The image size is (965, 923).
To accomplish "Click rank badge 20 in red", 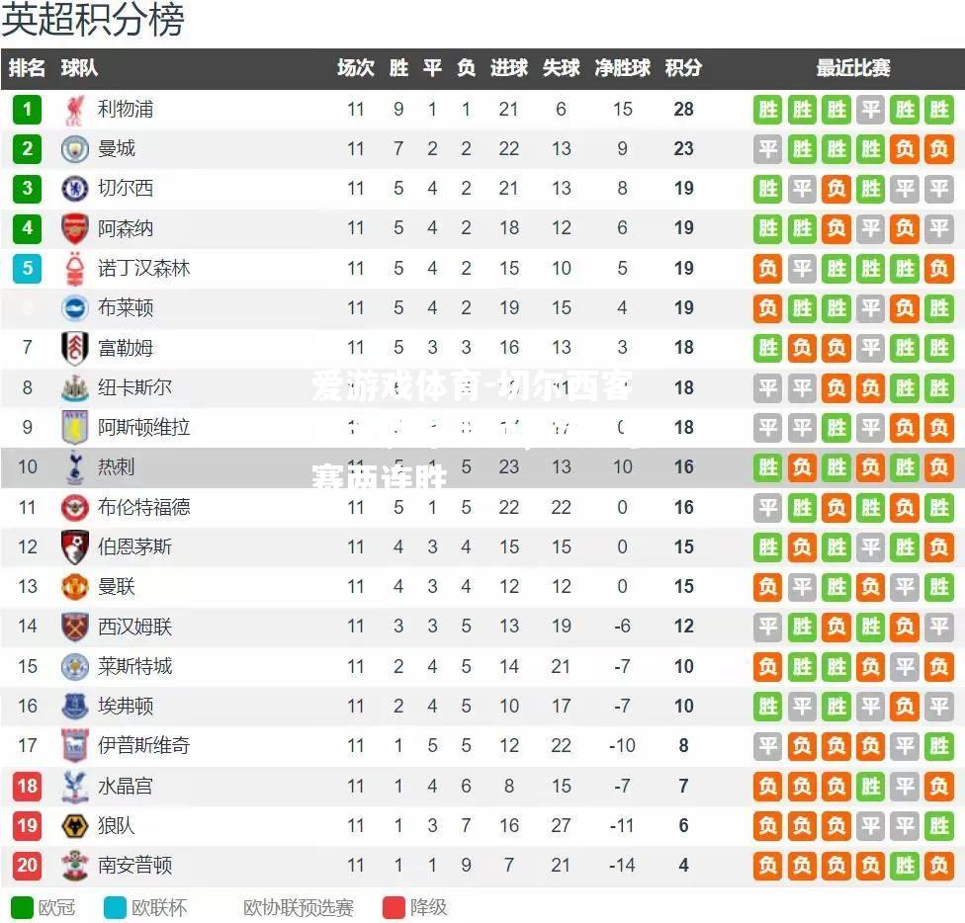I will pyautogui.click(x=27, y=866).
